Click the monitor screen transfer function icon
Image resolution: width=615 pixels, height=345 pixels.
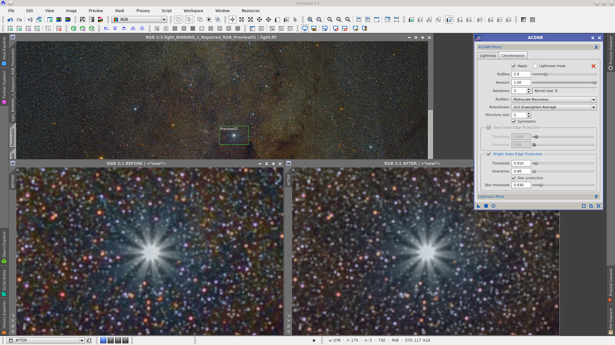[x=305, y=28]
